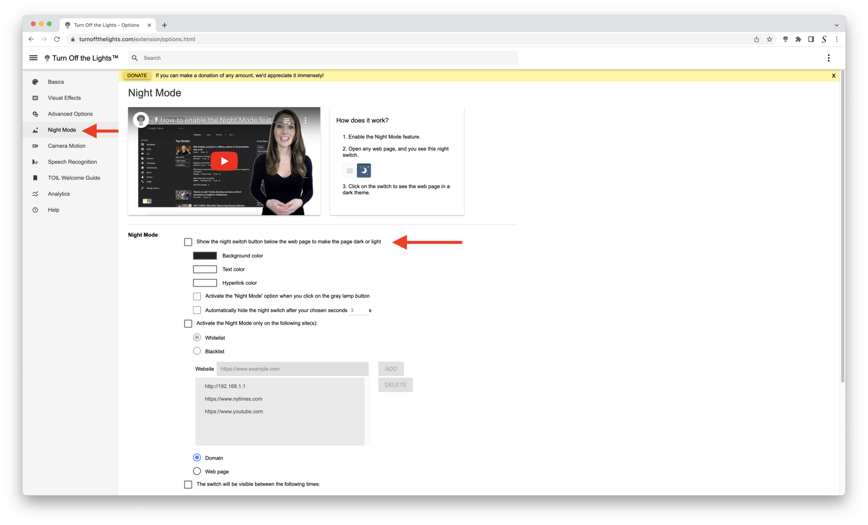
Task: Open the Background color swatch
Action: pyautogui.click(x=205, y=255)
